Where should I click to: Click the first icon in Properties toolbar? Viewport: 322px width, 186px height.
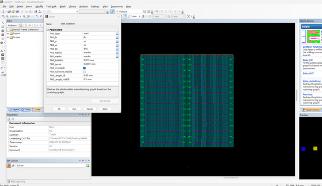(x=9, y=119)
